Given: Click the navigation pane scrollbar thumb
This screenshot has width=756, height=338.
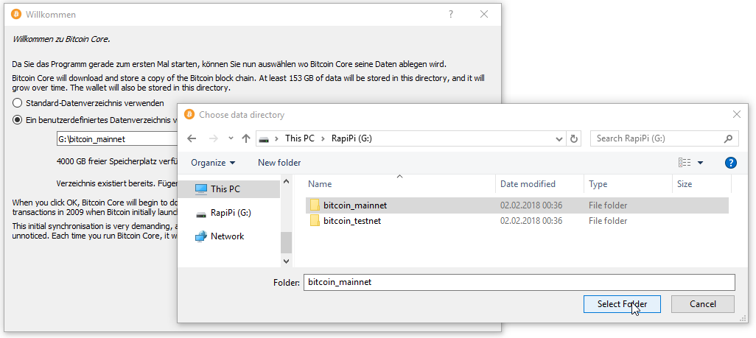Looking at the screenshot, I should (286, 242).
